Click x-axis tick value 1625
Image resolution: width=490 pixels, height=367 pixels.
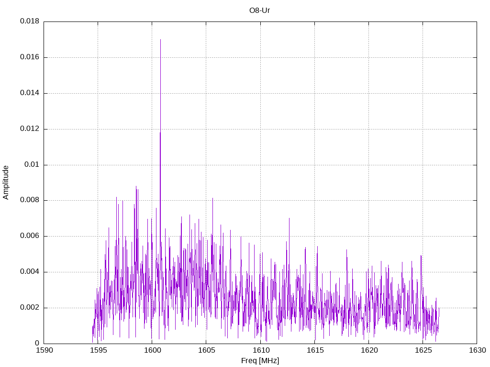423,350
